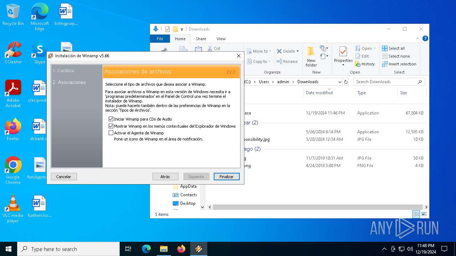
Task: Click the horizontal scrollbar in Explorer
Action: click(x=318, y=207)
